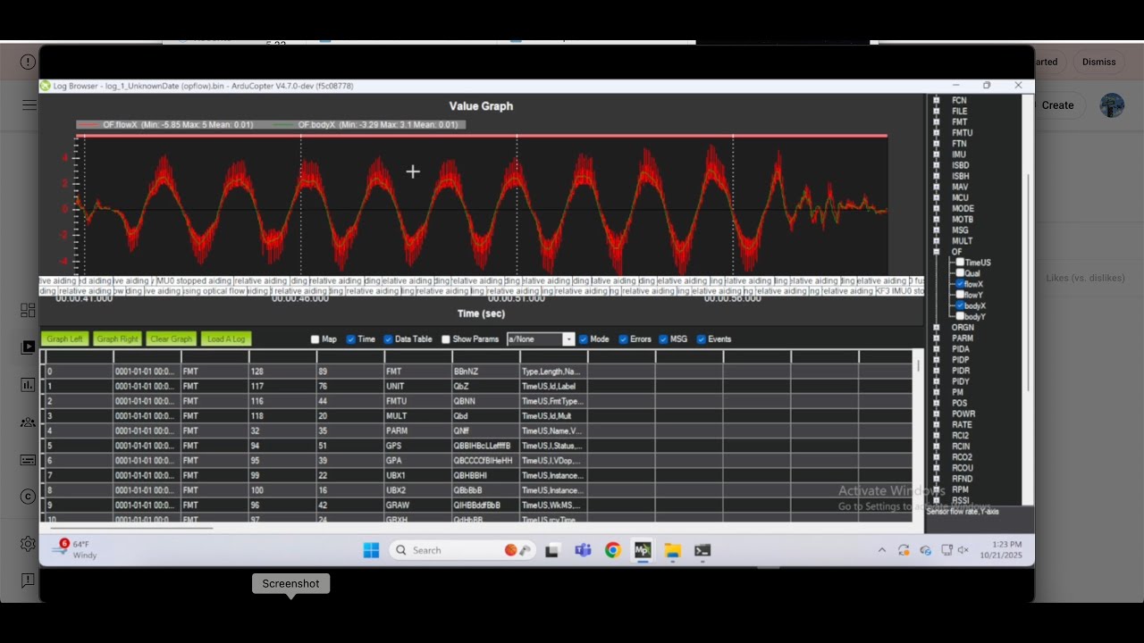Viewport: 1144px width, 643px height.
Task: Toggle the Map checkbox
Action: tap(315, 339)
